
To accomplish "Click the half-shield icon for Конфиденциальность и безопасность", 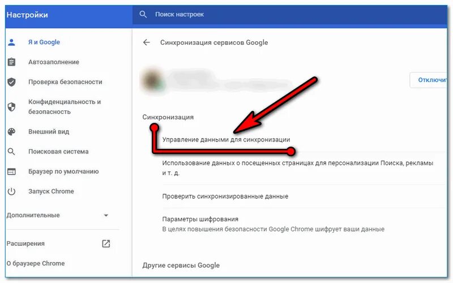I will [11, 107].
